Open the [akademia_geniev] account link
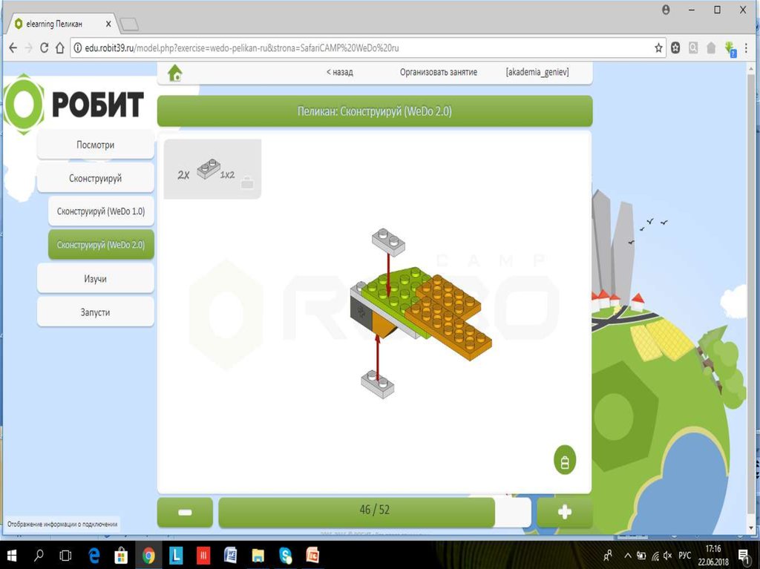The height and width of the screenshot is (569, 760). [x=537, y=72]
